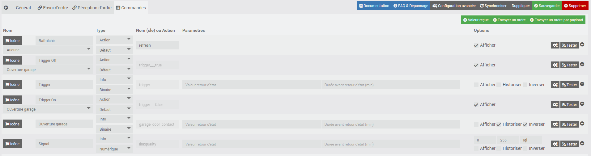This screenshot has height=156, width=591.
Task: Click the red Supprimer button
Action: coord(575,6)
